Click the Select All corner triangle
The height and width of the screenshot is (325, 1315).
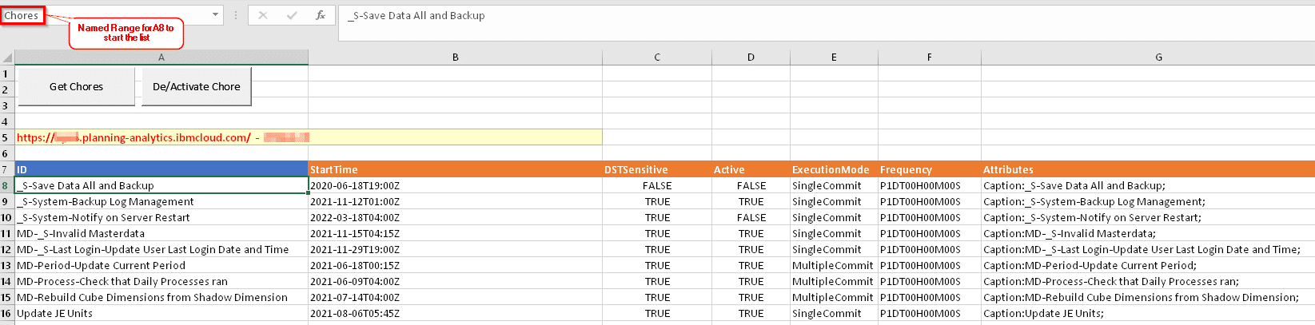[x=7, y=57]
